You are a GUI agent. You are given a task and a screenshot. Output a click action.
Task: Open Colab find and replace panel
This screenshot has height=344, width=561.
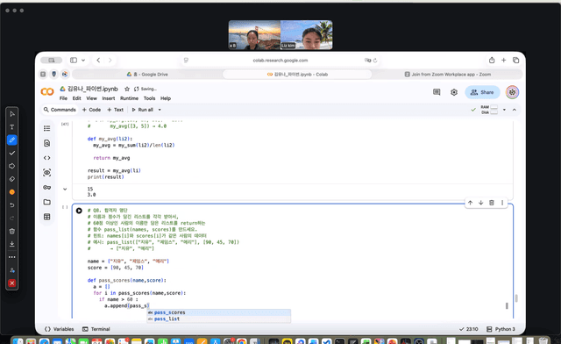[x=46, y=143]
